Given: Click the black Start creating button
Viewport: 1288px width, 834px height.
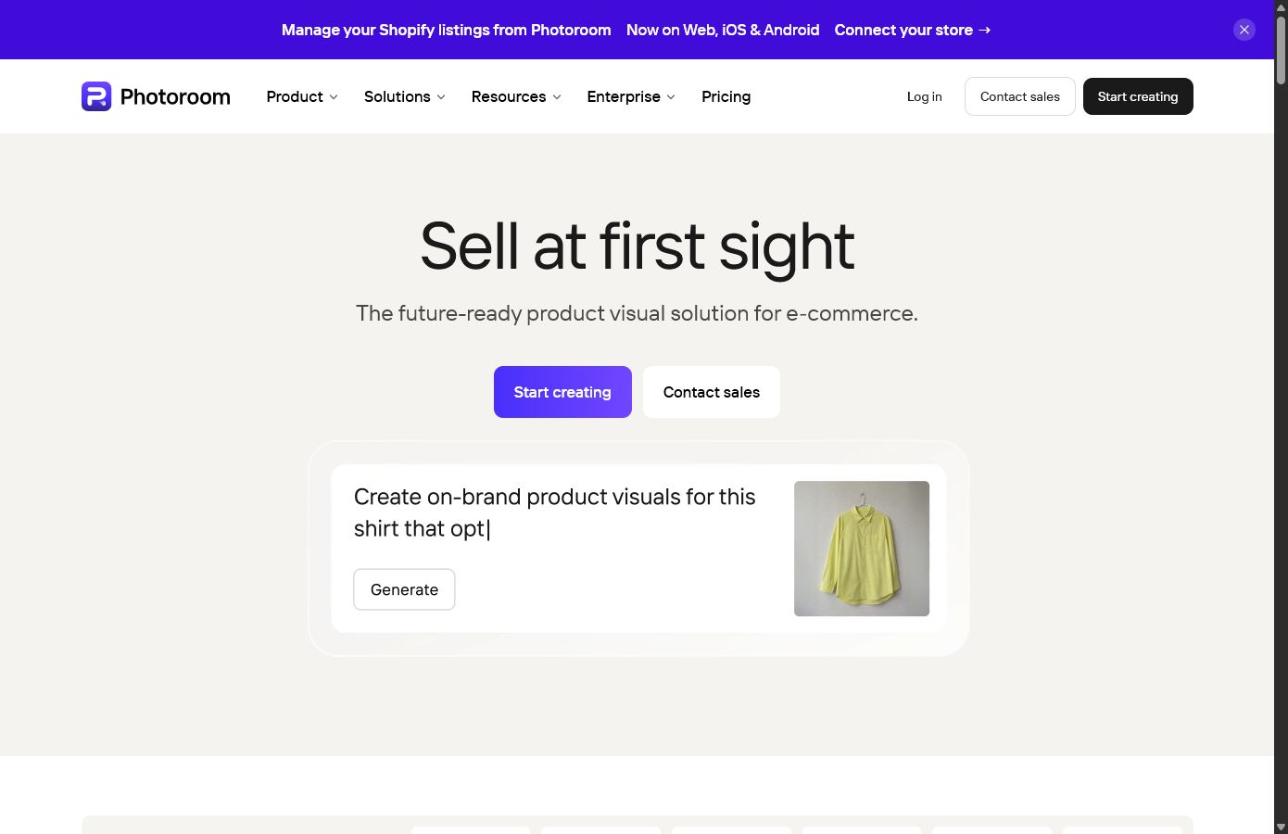Looking at the screenshot, I should [1138, 96].
